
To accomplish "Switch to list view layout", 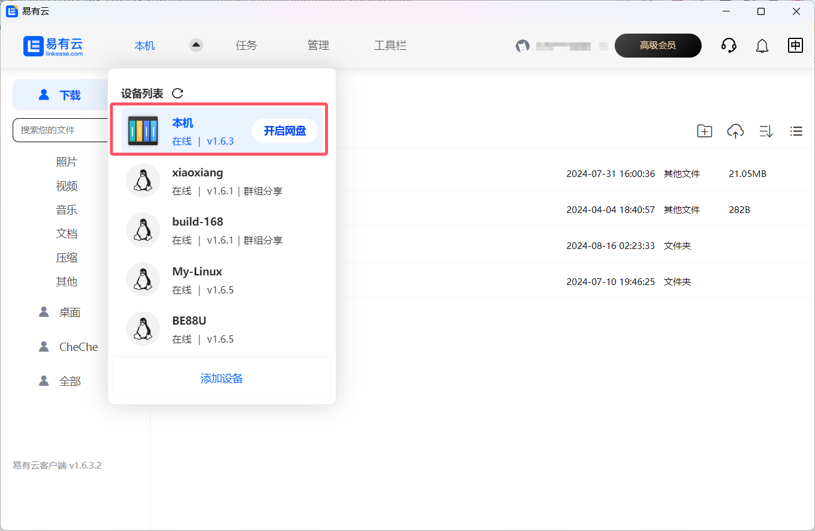I will (x=796, y=131).
